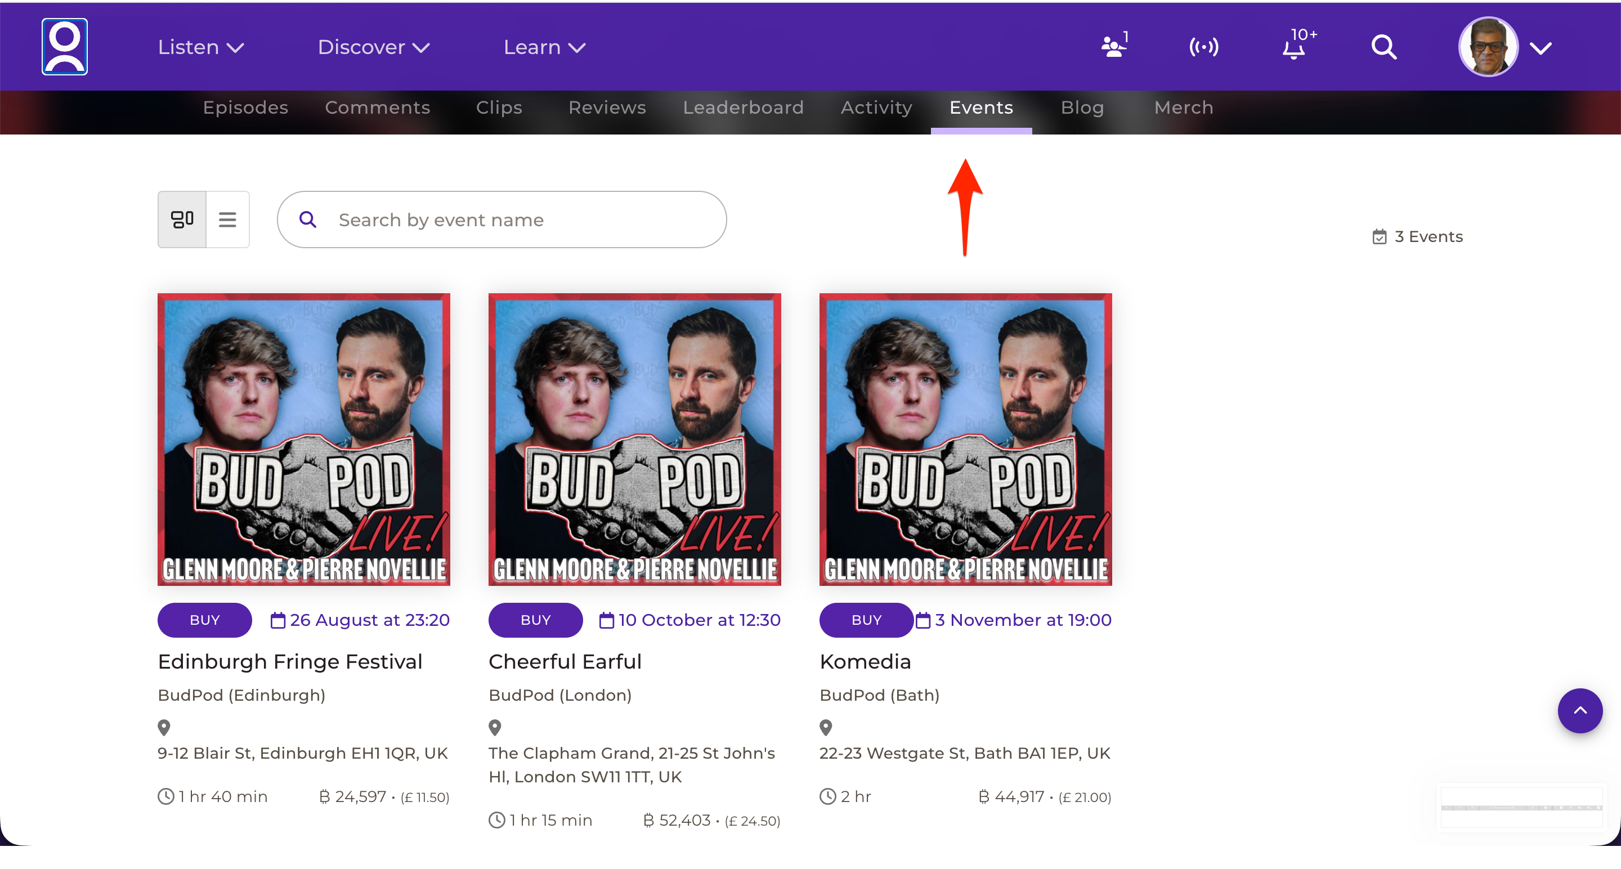This screenshot has height=869, width=1621.
Task: Switch to the Activity tab
Action: [x=876, y=107]
